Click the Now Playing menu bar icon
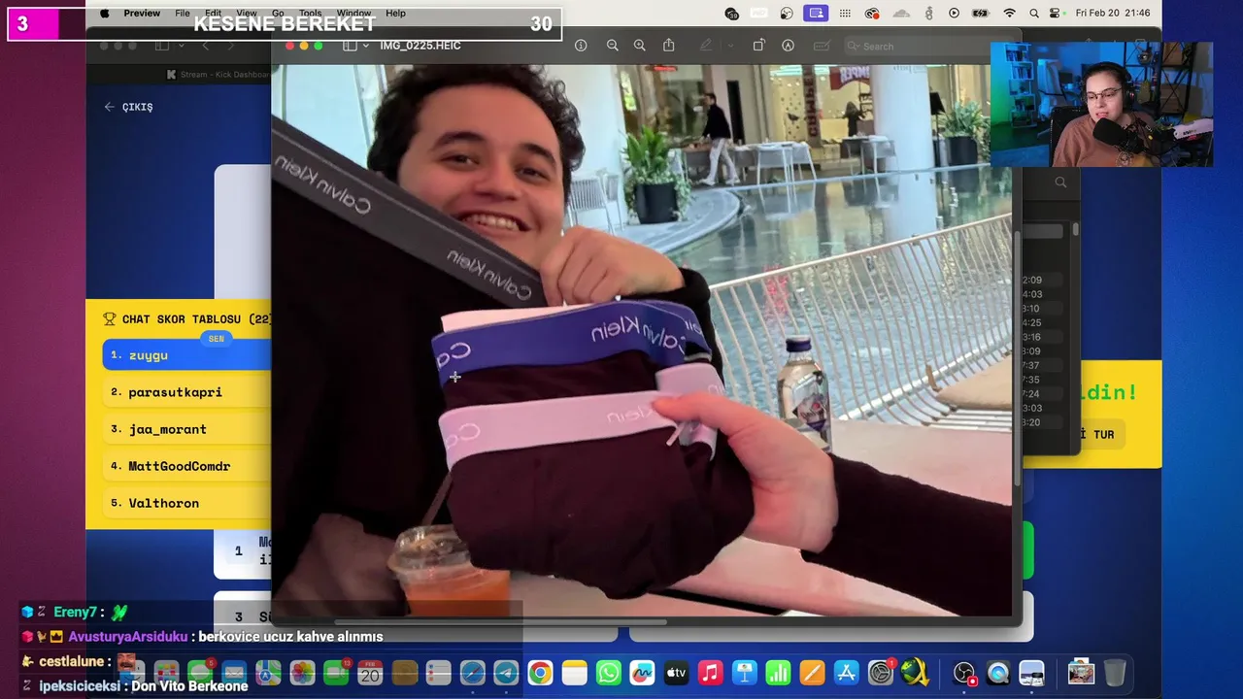1243x699 pixels. pyautogui.click(x=954, y=14)
